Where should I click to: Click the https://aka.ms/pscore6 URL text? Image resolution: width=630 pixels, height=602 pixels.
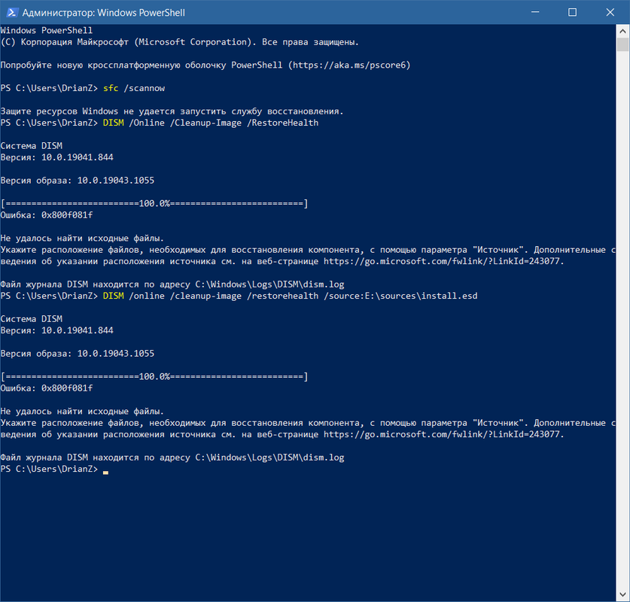click(x=349, y=65)
